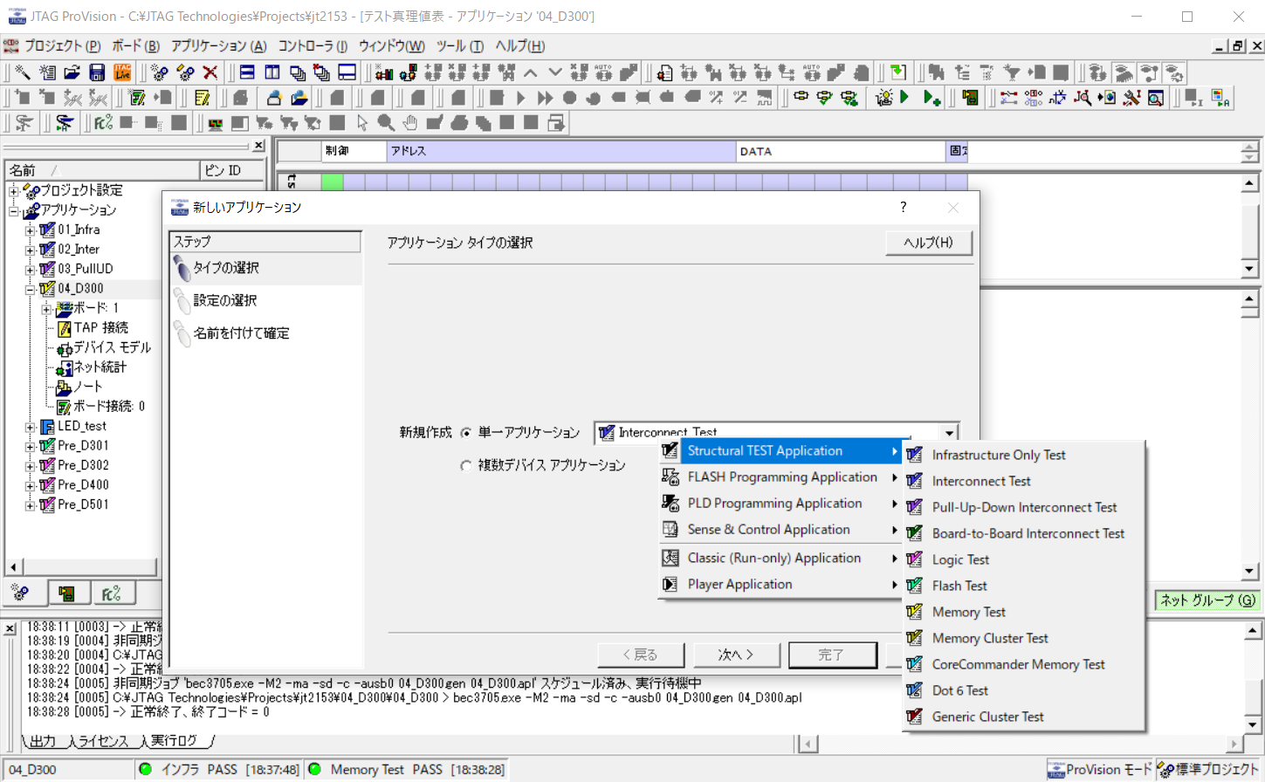Choose Pull-Up-Down Interconnect Test from submenu
The image size is (1265, 782).
tap(1023, 507)
